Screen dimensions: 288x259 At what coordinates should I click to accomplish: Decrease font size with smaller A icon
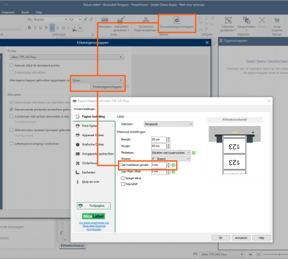point(91,19)
